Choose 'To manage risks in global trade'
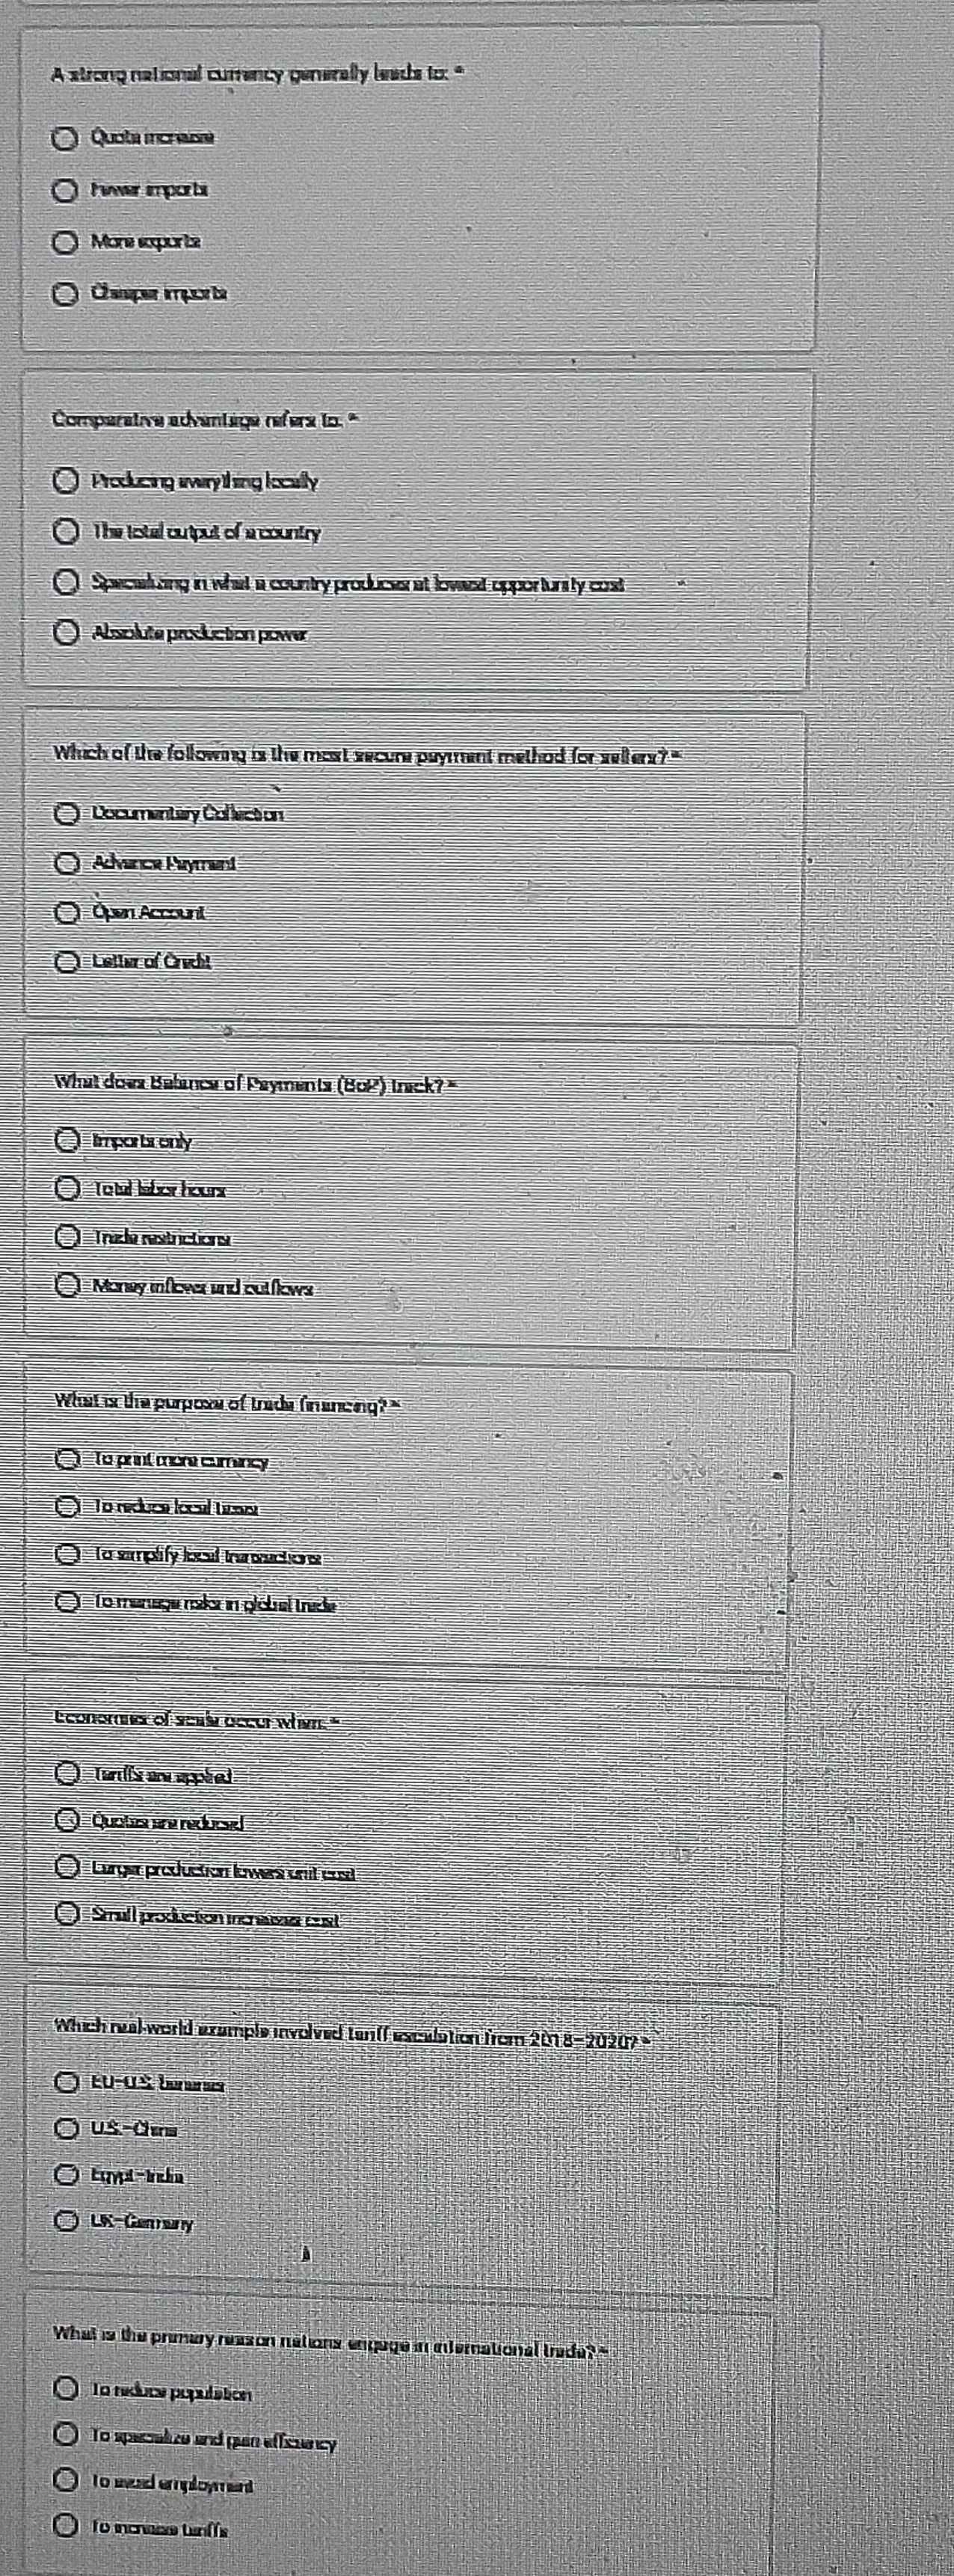 tap(66, 1605)
